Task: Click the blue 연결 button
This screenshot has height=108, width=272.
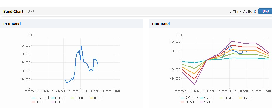Action: point(265,12)
